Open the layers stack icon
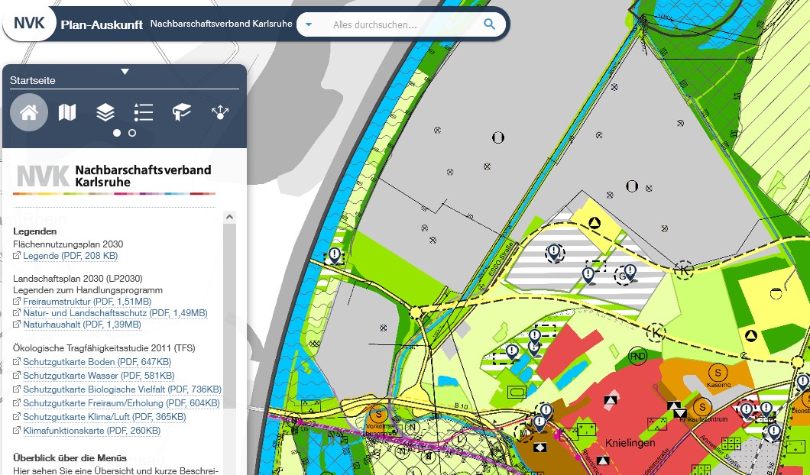Image resolution: width=810 pixels, height=475 pixels. 105,112
